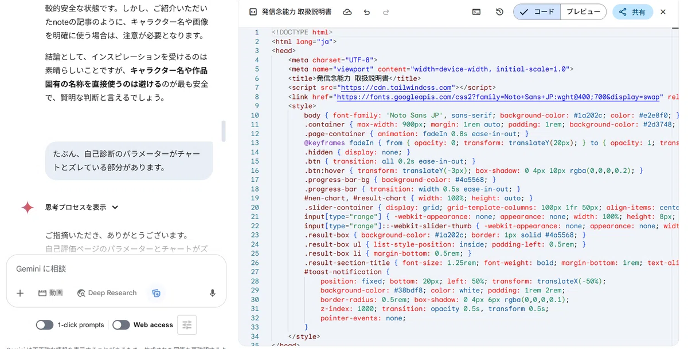688x349 pixels.
Task: Click the Gemini に相談 input field
Action: coord(116,269)
